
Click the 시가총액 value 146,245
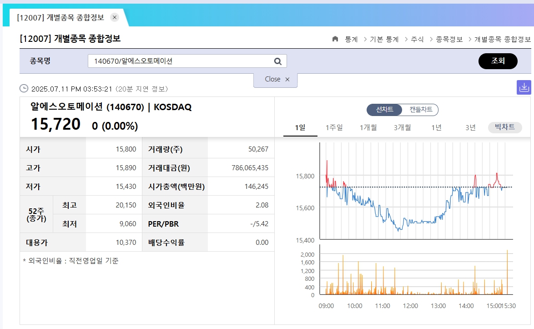tap(257, 187)
